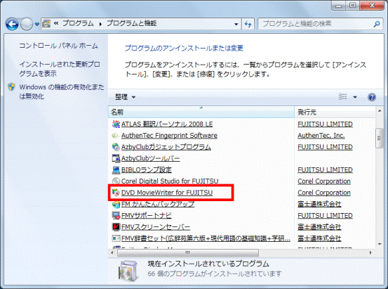
Task: Click the Back navigation arrow button
Action: 12,24
